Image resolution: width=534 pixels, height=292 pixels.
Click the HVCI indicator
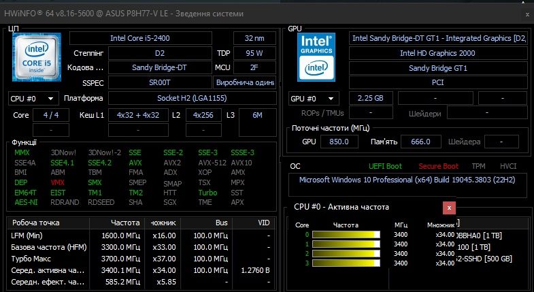[508, 166]
